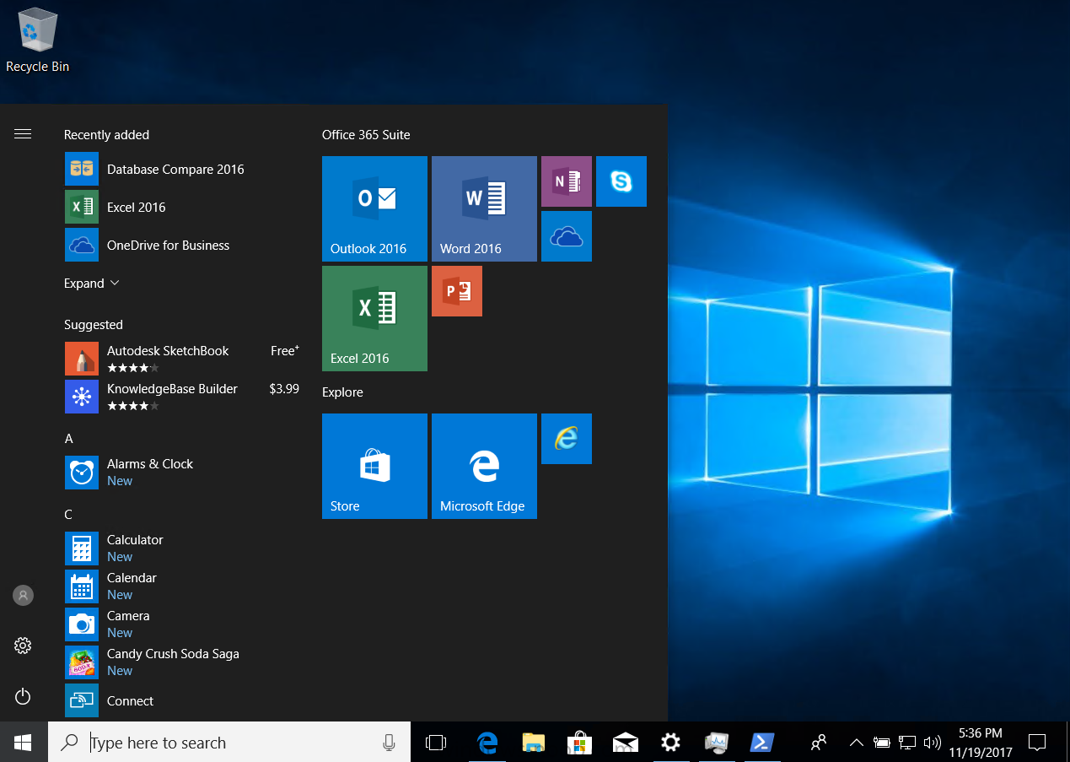1070x762 pixels.
Task: Show hidden system tray icons
Action: [x=856, y=743]
